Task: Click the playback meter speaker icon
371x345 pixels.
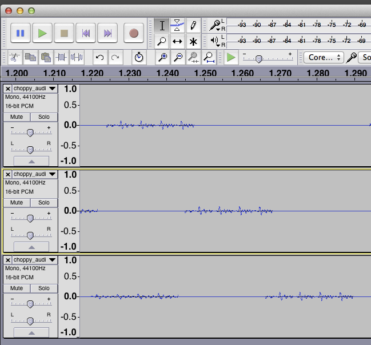Action: click(x=215, y=41)
